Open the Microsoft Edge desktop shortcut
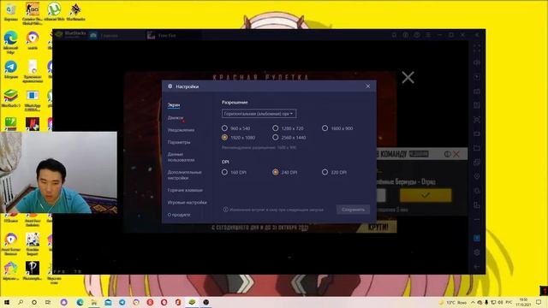This screenshot has width=548, height=308. click(x=11, y=42)
